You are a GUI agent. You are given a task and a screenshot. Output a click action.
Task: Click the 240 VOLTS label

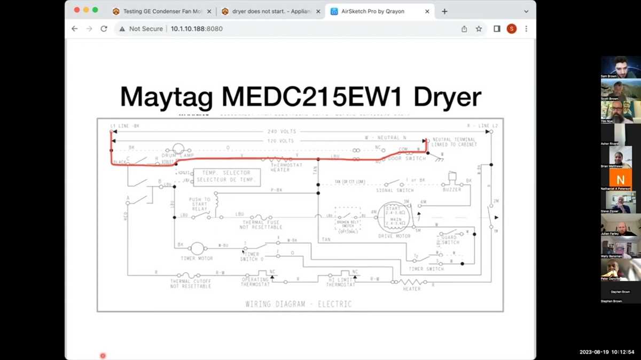tap(282, 132)
